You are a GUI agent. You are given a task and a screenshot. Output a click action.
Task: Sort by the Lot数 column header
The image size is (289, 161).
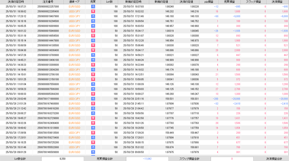click(x=109, y=2)
